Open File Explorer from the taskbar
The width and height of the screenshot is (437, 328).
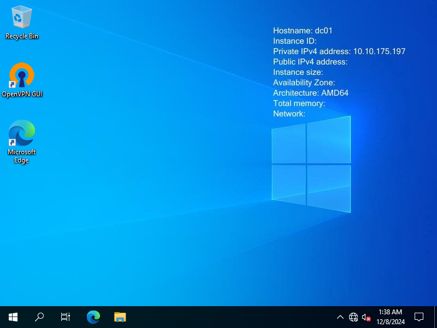[120, 317]
